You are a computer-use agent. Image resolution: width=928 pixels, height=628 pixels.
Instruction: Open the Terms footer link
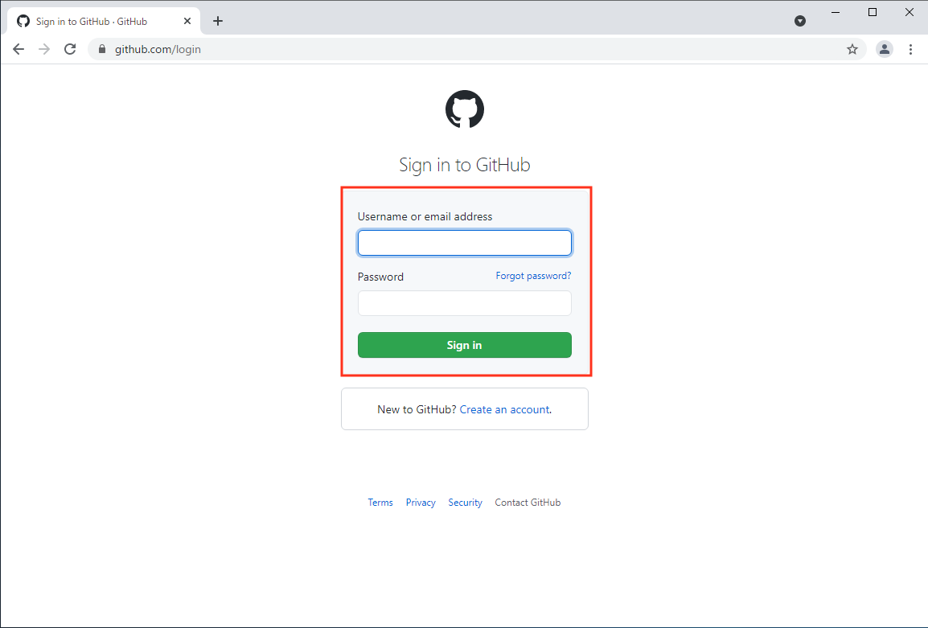tap(380, 503)
